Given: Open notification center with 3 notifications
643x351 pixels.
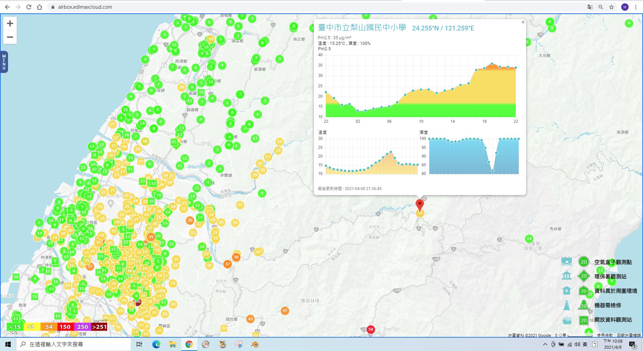Looking at the screenshot, I should (632, 345).
